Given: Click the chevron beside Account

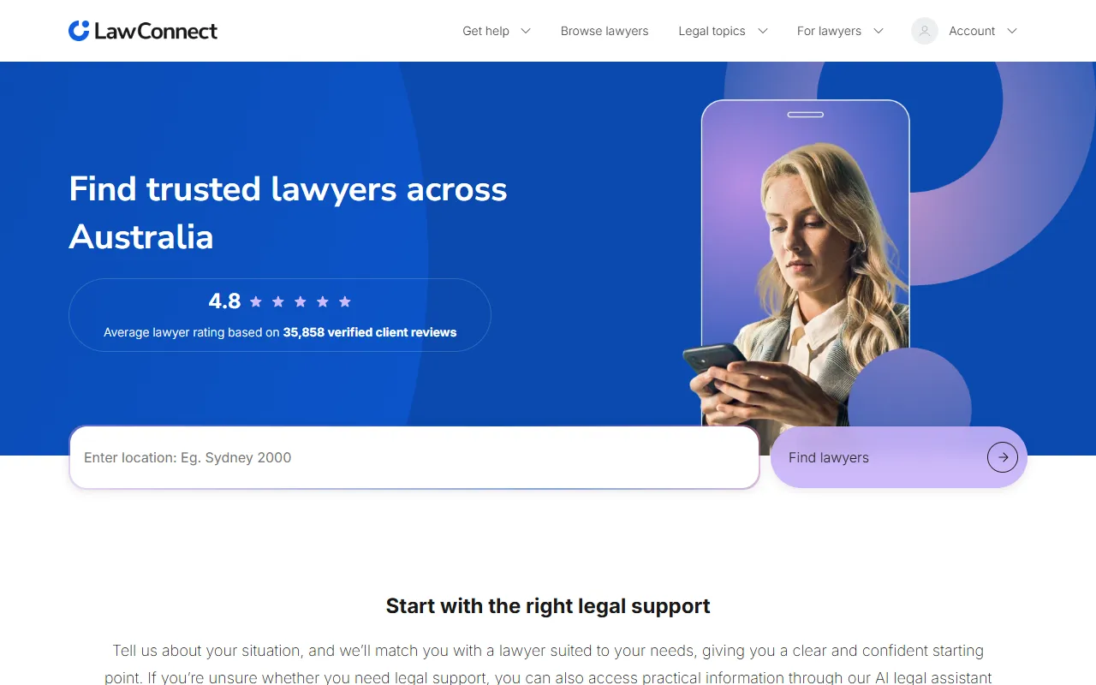Looking at the screenshot, I should 1012,31.
